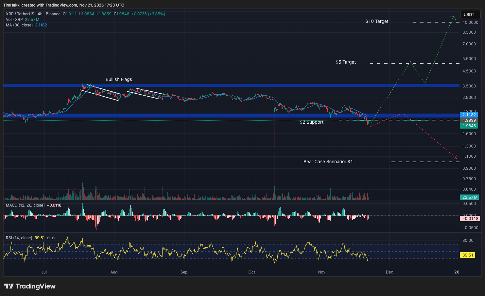Click the first ø zero-line icon beside RSI legend

48,238
